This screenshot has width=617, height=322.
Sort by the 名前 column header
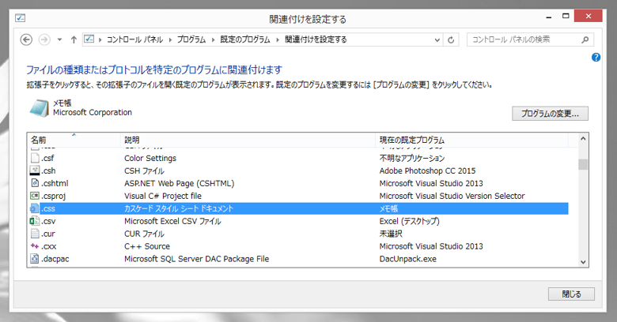coord(74,140)
